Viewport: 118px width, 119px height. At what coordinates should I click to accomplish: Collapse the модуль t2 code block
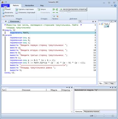[3, 30]
